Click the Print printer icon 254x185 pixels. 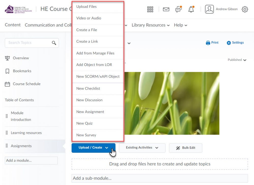pos(208,43)
